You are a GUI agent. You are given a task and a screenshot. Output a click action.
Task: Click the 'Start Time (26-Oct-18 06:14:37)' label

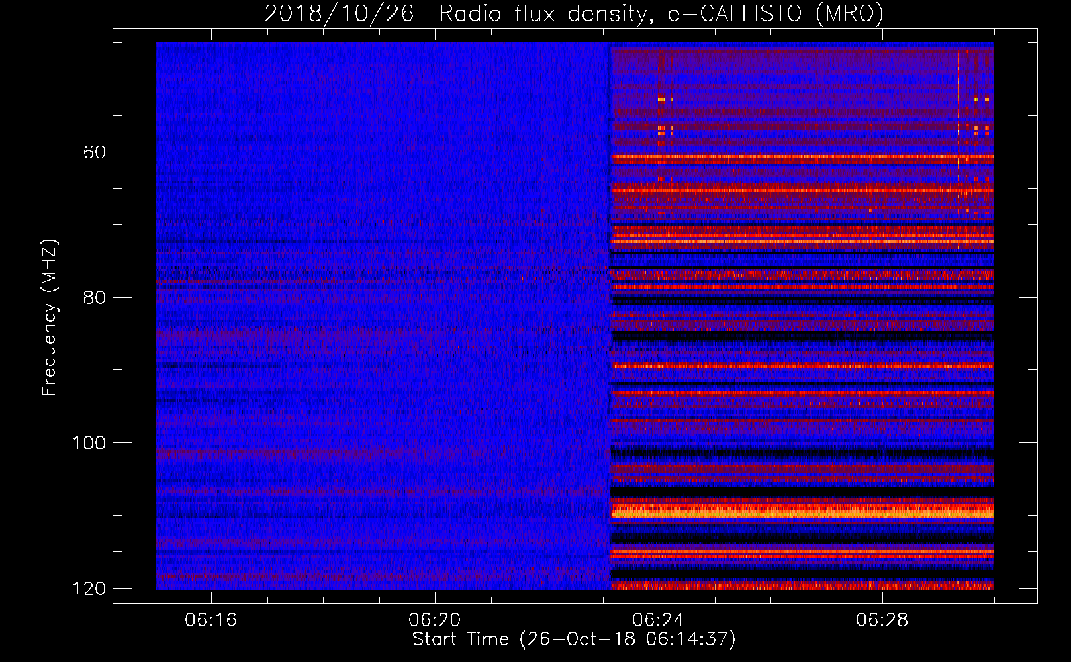[x=574, y=639]
